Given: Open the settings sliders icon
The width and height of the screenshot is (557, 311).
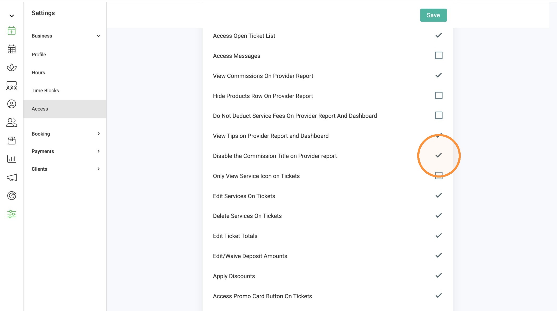Looking at the screenshot, I should (x=11, y=214).
